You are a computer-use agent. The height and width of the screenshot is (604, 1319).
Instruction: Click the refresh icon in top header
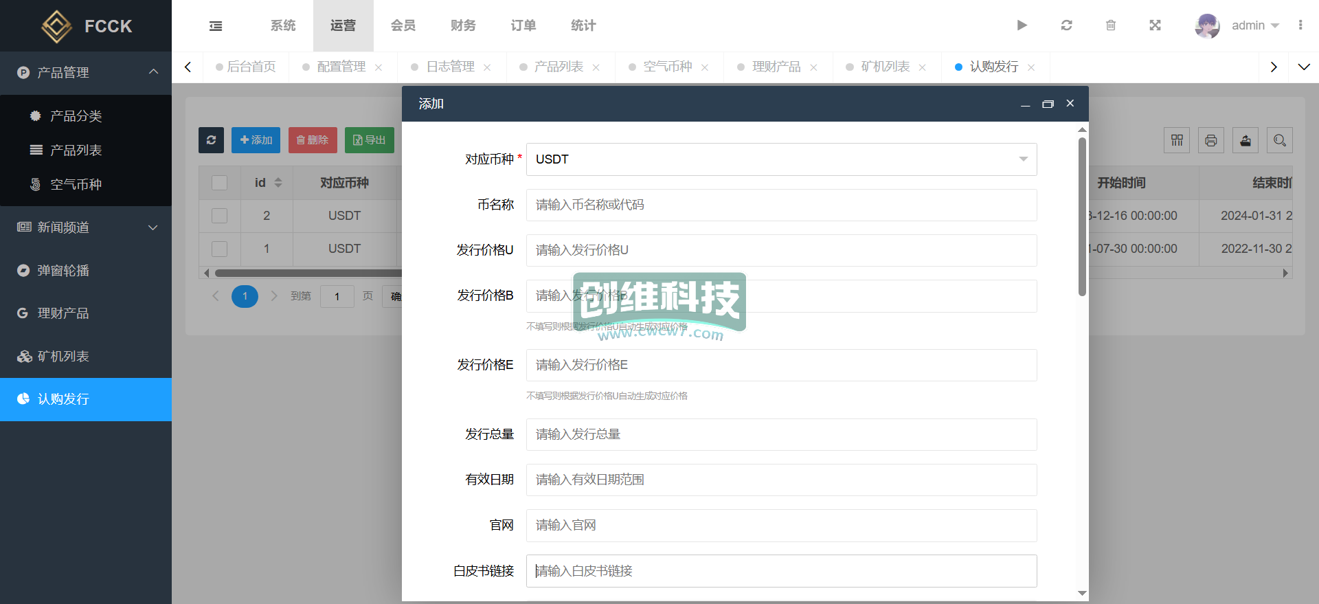pos(1066,25)
